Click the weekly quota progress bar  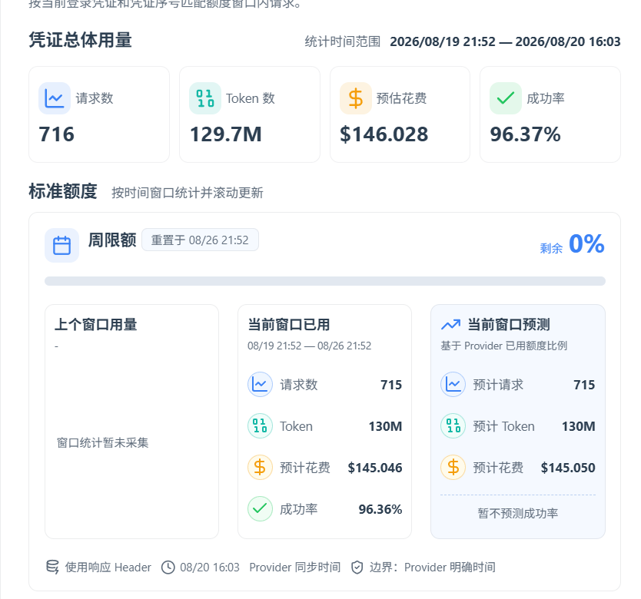point(325,281)
